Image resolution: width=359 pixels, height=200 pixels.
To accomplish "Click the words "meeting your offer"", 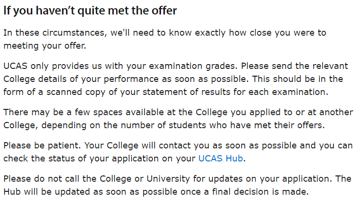I will pos(44,46).
